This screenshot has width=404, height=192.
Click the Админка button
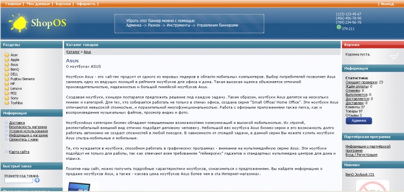359,120
